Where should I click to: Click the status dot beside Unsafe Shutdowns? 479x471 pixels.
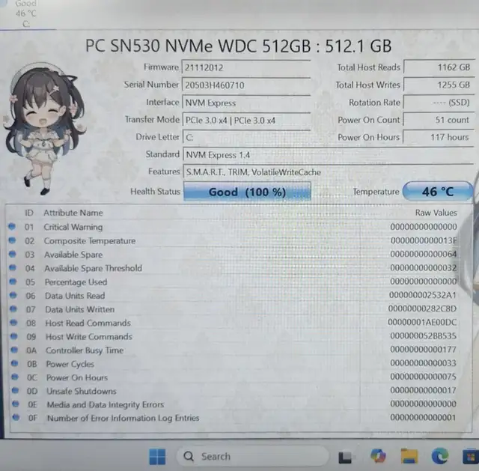point(15,390)
